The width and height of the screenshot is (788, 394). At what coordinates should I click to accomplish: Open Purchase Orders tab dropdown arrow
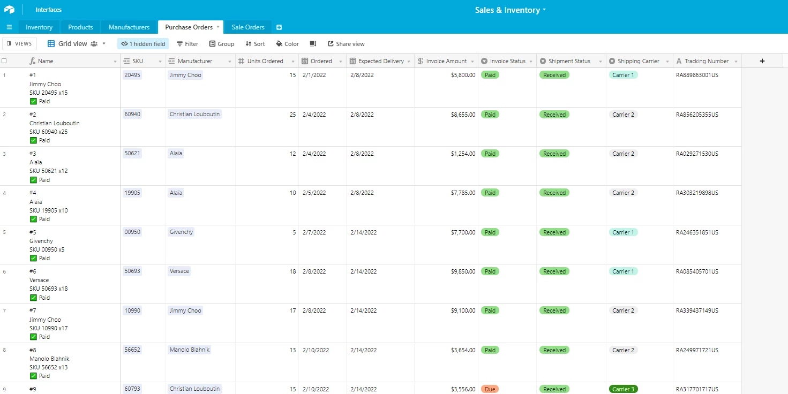pos(218,27)
